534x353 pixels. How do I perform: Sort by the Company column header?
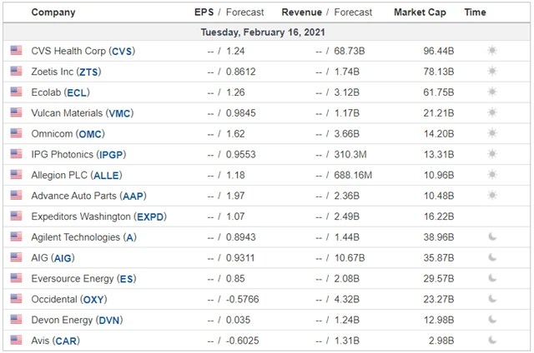click(53, 12)
